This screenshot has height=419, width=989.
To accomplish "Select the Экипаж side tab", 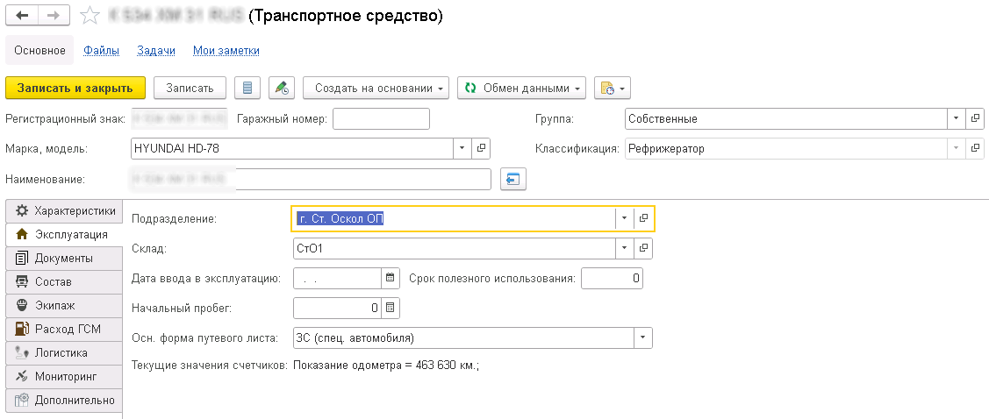I will click(63, 306).
